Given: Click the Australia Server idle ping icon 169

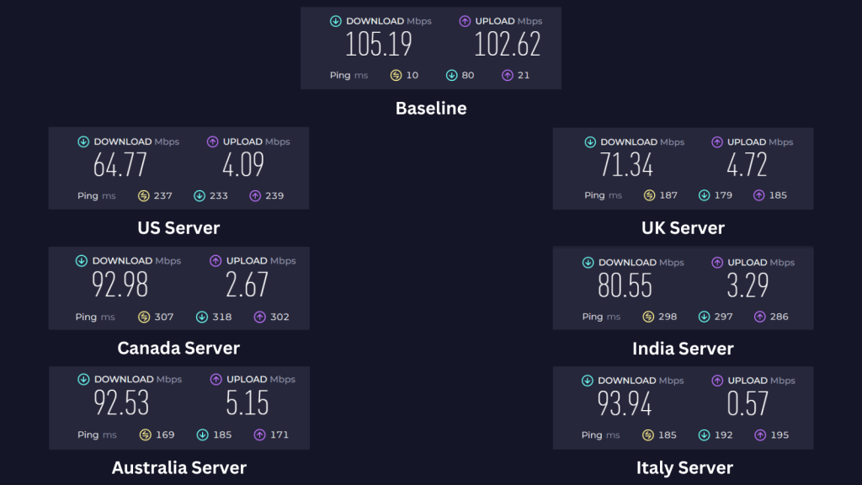Looking at the screenshot, I should 145,435.
